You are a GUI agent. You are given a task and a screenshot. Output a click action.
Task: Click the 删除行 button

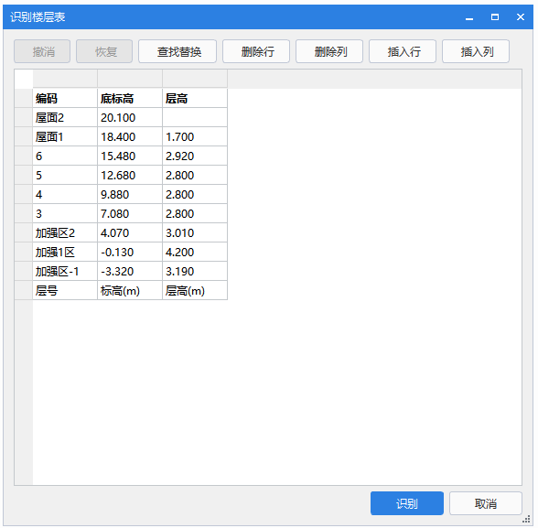[256, 51]
